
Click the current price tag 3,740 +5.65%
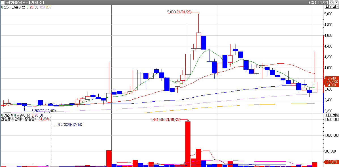pos(331,82)
